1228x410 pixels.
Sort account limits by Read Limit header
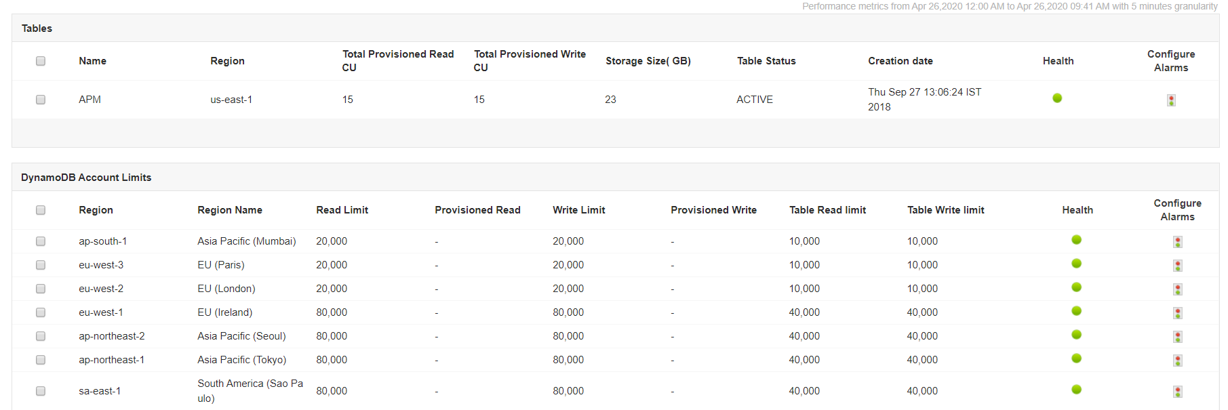pos(342,210)
